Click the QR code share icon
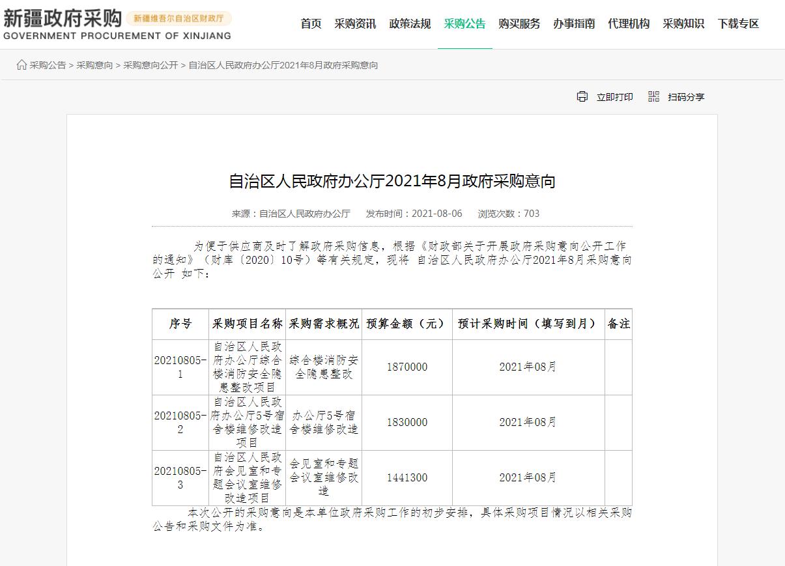Screen dimensions: 785x566 653,96
